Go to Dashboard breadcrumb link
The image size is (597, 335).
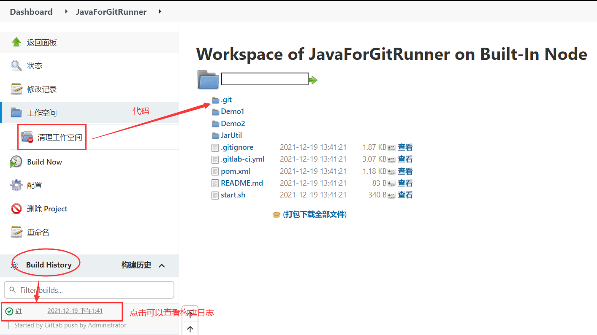(31, 12)
